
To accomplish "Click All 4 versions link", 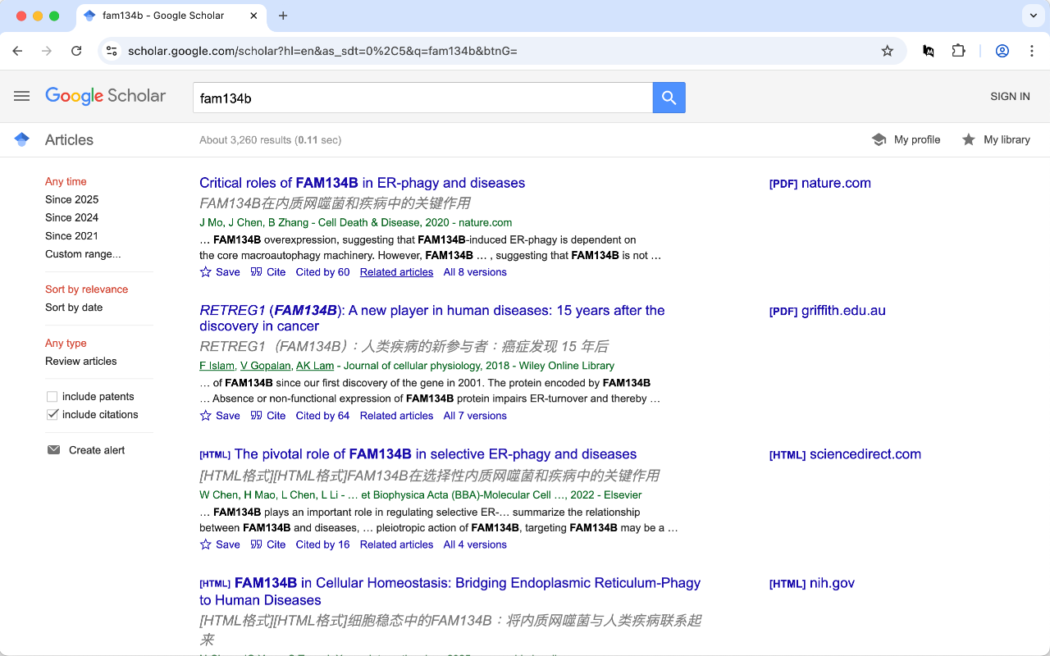I will coord(475,544).
